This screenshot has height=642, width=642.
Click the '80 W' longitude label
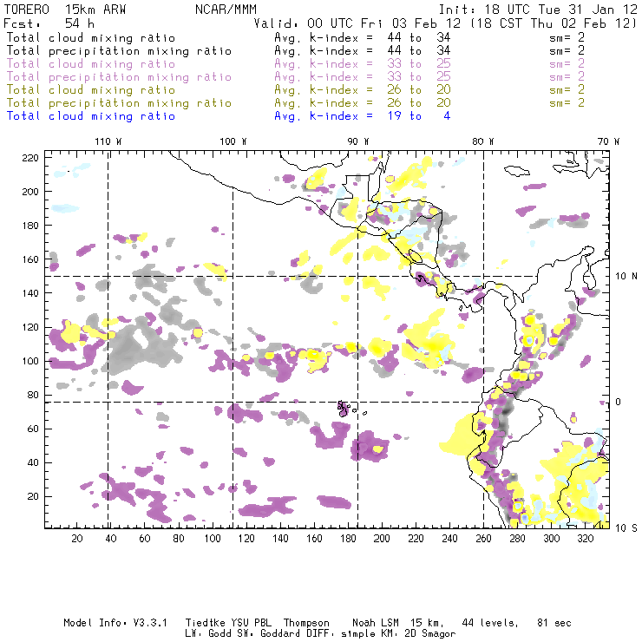click(x=482, y=141)
